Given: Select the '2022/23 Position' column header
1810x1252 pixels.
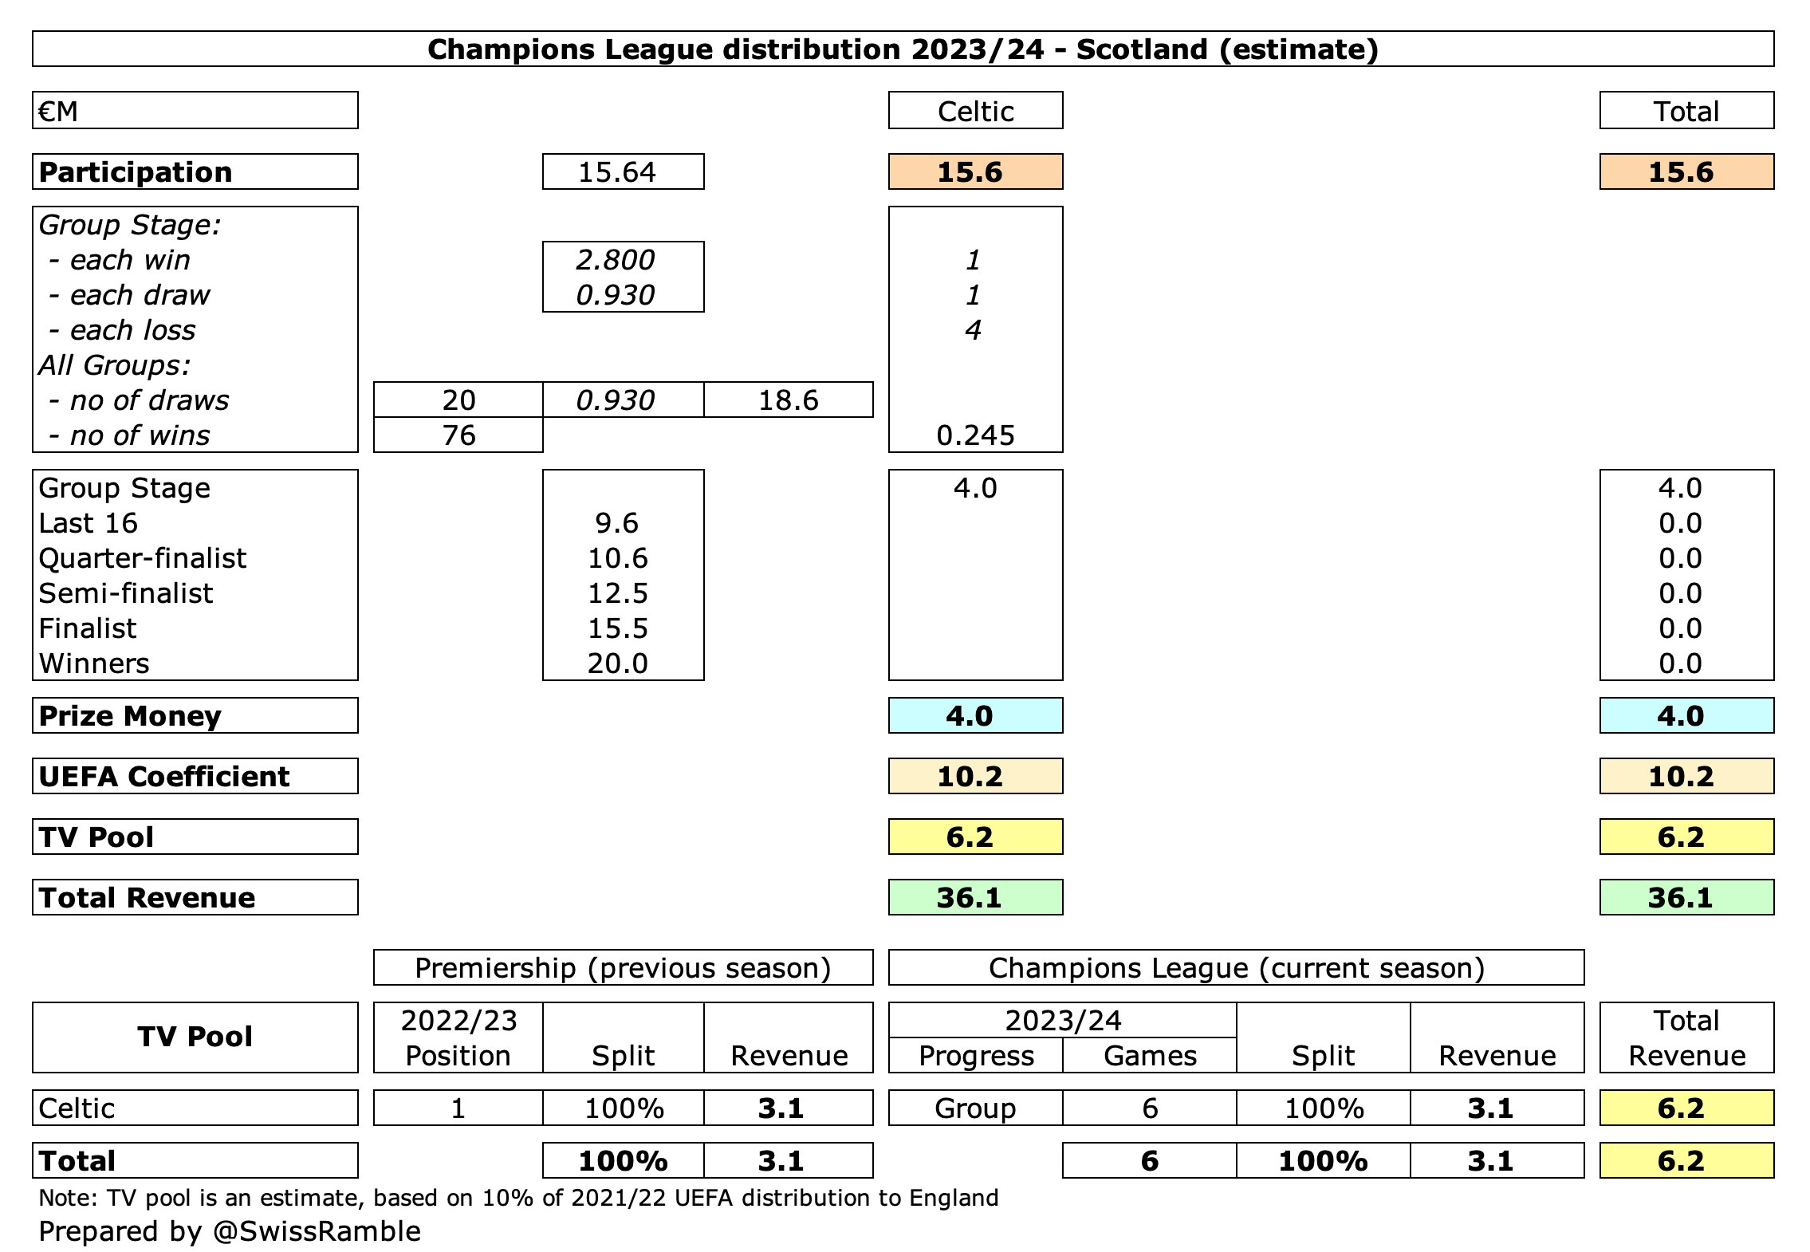Looking at the screenshot, I should coord(458,1037).
